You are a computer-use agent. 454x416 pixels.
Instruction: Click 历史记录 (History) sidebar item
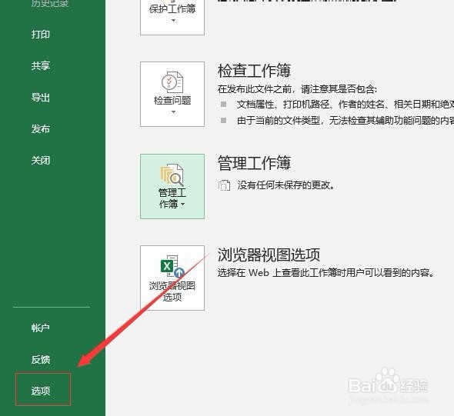(50, 4)
